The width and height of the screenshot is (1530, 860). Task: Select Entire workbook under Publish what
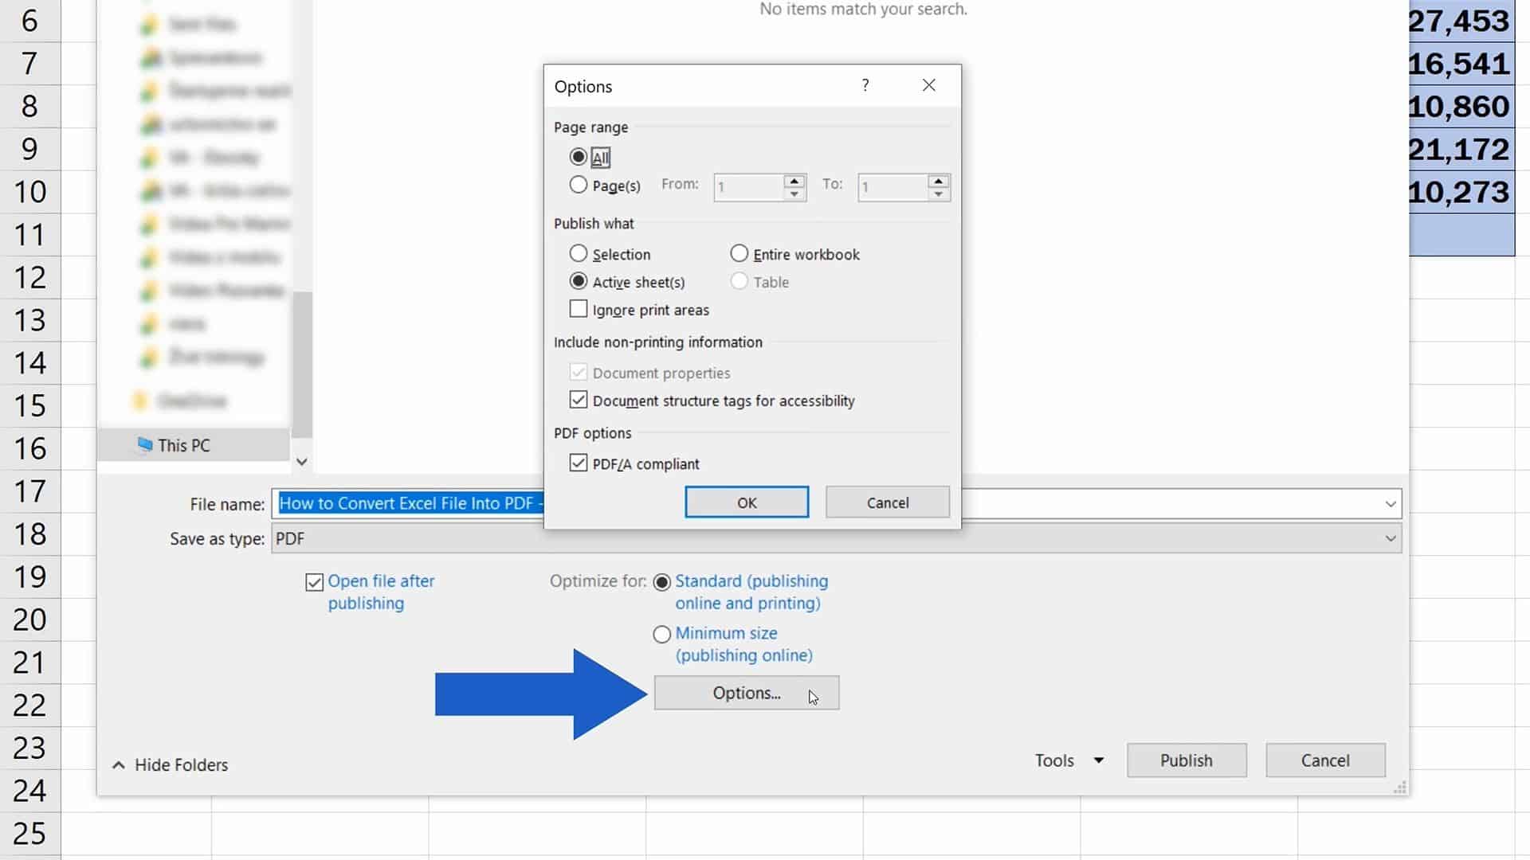(x=738, y=253)
